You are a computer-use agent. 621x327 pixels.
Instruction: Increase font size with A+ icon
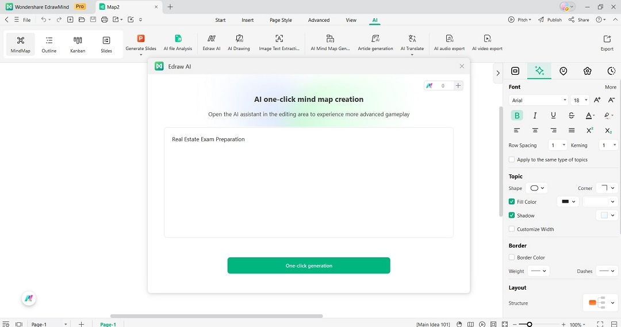tap(597, 100)
